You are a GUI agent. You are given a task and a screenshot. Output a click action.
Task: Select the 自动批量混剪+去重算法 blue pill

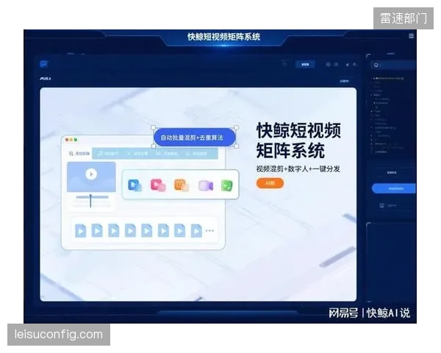194,138
